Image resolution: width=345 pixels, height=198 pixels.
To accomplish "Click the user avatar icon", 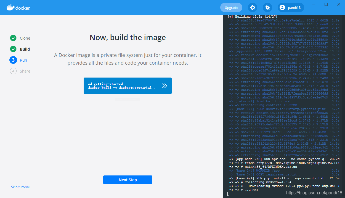I will [x=282, y=8].
